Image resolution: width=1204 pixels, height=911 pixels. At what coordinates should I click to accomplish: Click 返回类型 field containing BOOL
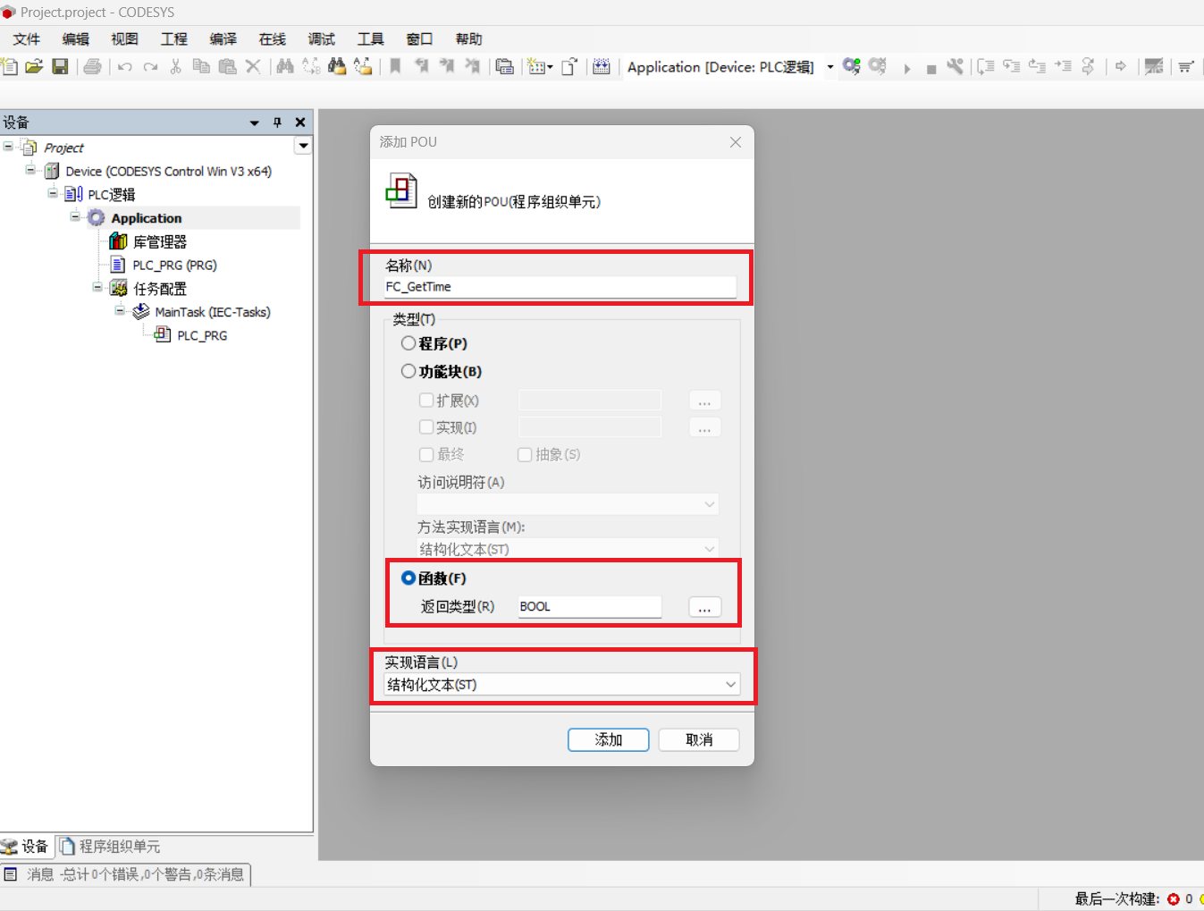point(590,606)
